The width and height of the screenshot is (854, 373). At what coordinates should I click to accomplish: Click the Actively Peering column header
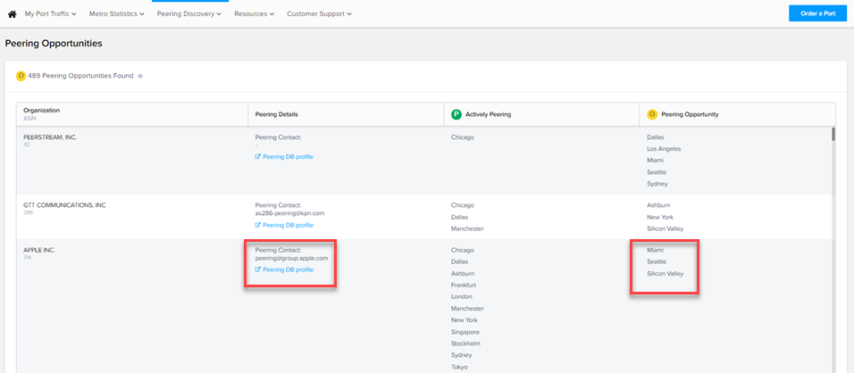[x=488, y=115]
